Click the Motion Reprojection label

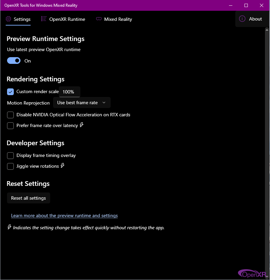[x=28, y=103]
